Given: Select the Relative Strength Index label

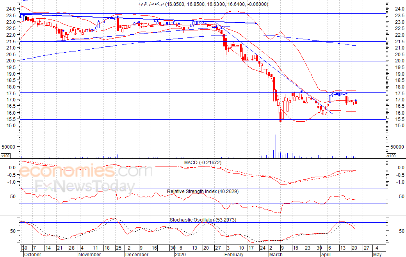Looking at the screenshot, I should tap(203, 191).
